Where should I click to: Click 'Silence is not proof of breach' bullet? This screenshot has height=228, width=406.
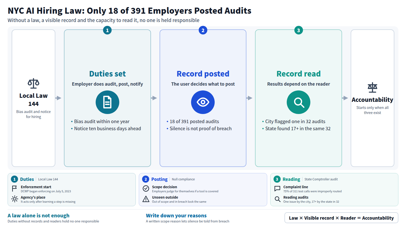point(200,129)
